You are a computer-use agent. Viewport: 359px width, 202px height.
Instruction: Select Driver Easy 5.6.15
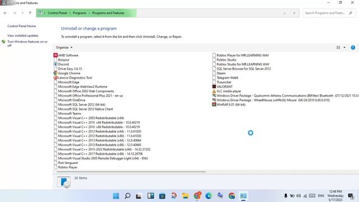pos(70,68)
